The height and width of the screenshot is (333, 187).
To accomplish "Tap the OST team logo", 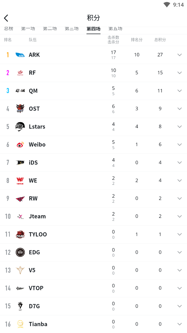I will pos(20,109).
